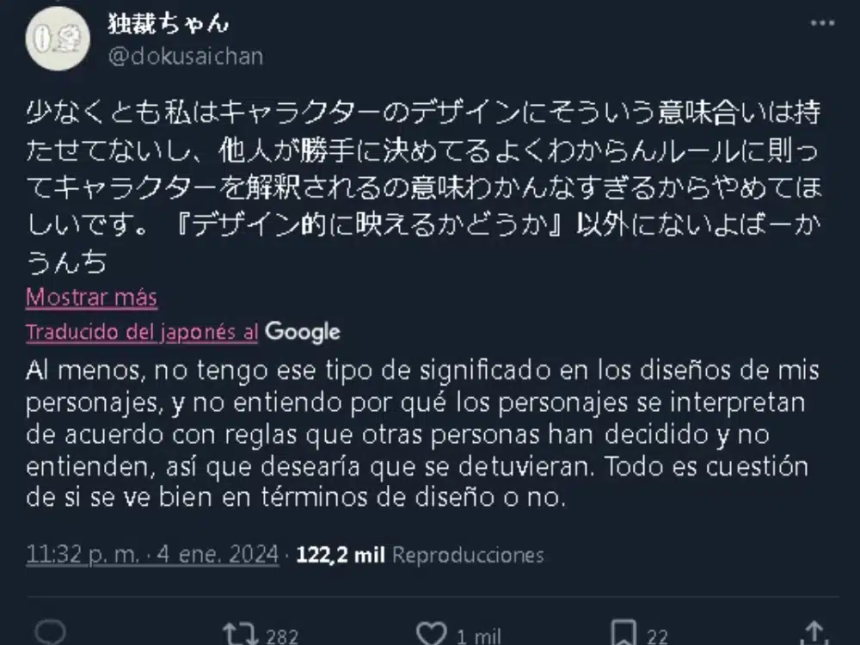Click the bookmark count '22'
The width and height of the screenshot is (860, 645).
[658, 636]
